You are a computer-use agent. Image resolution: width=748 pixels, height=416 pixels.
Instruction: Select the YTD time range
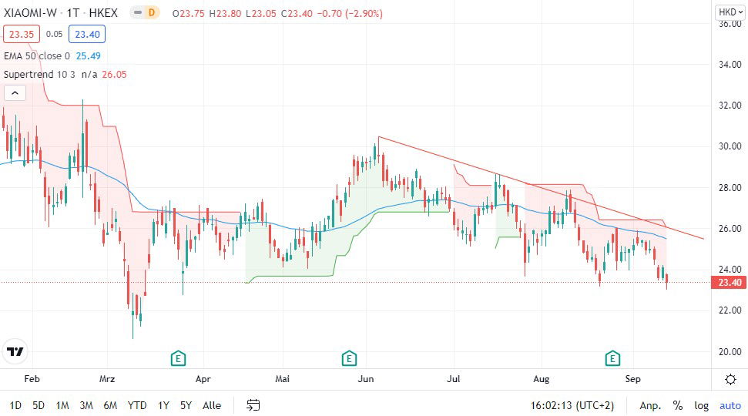(x=137, y=405)
